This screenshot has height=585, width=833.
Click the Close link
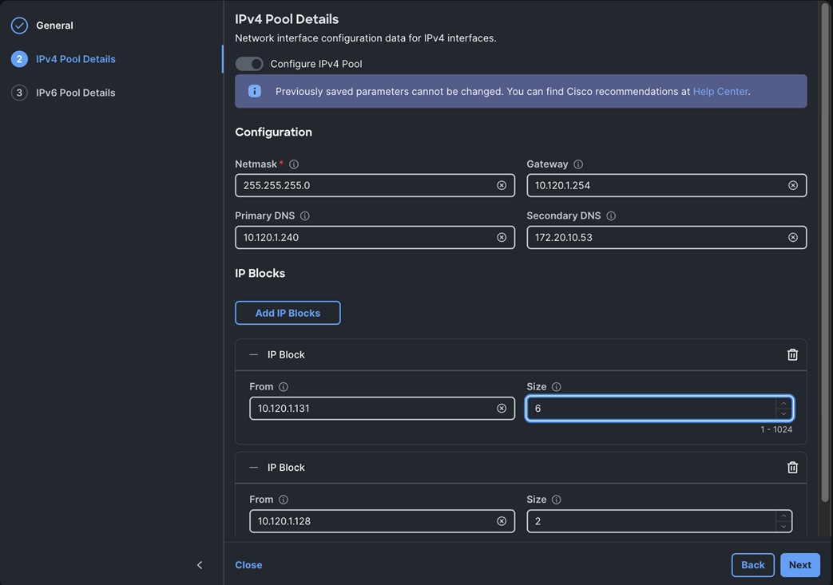click(248, 565)
